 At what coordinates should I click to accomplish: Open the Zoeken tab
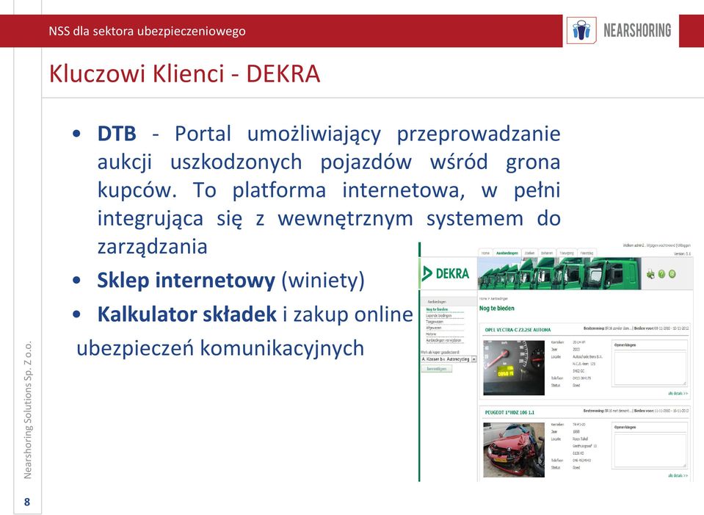[530, 253]
